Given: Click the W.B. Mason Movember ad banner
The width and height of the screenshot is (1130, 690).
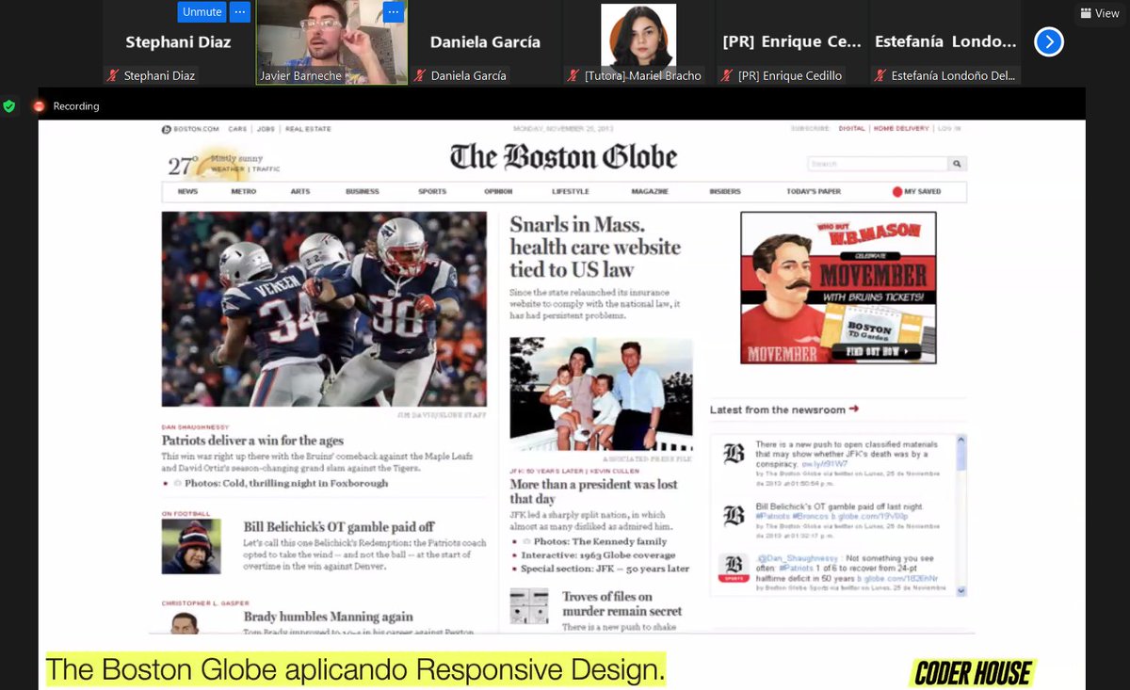Looking at the screenshot, I should pyautogui.click(x=838, y=287).
